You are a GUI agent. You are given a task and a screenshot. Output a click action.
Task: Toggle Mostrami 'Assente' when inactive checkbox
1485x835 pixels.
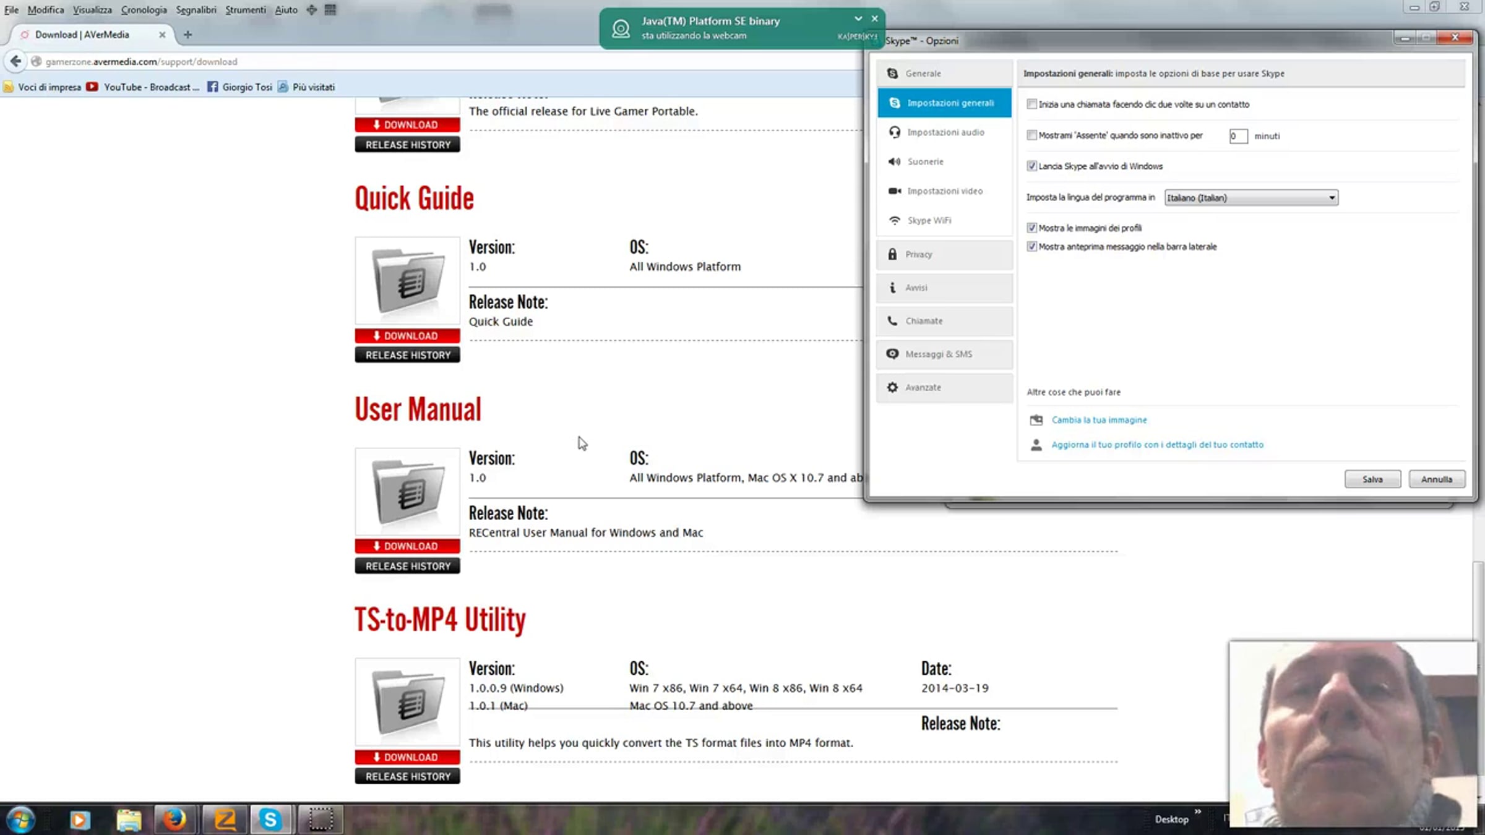[x=1031, y=135]
